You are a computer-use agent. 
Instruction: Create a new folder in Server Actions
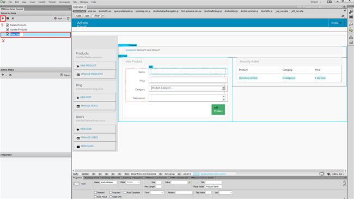[8, 19]
